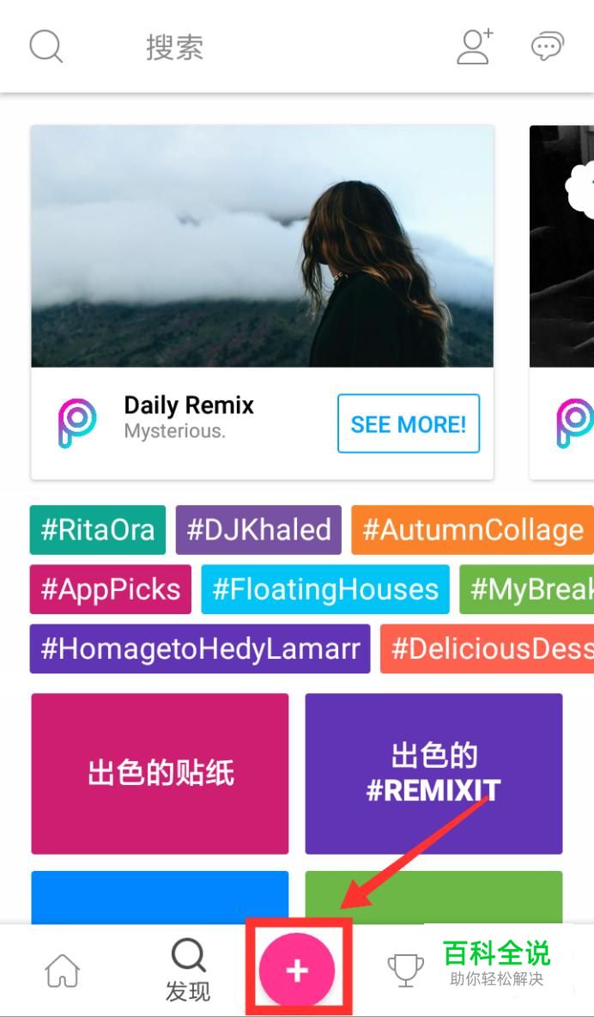Tap the 搜索 search field
The height and width of the screenshot is (1017, 594).
[175, 47]
